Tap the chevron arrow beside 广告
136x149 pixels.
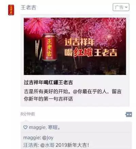click(126, 7)
